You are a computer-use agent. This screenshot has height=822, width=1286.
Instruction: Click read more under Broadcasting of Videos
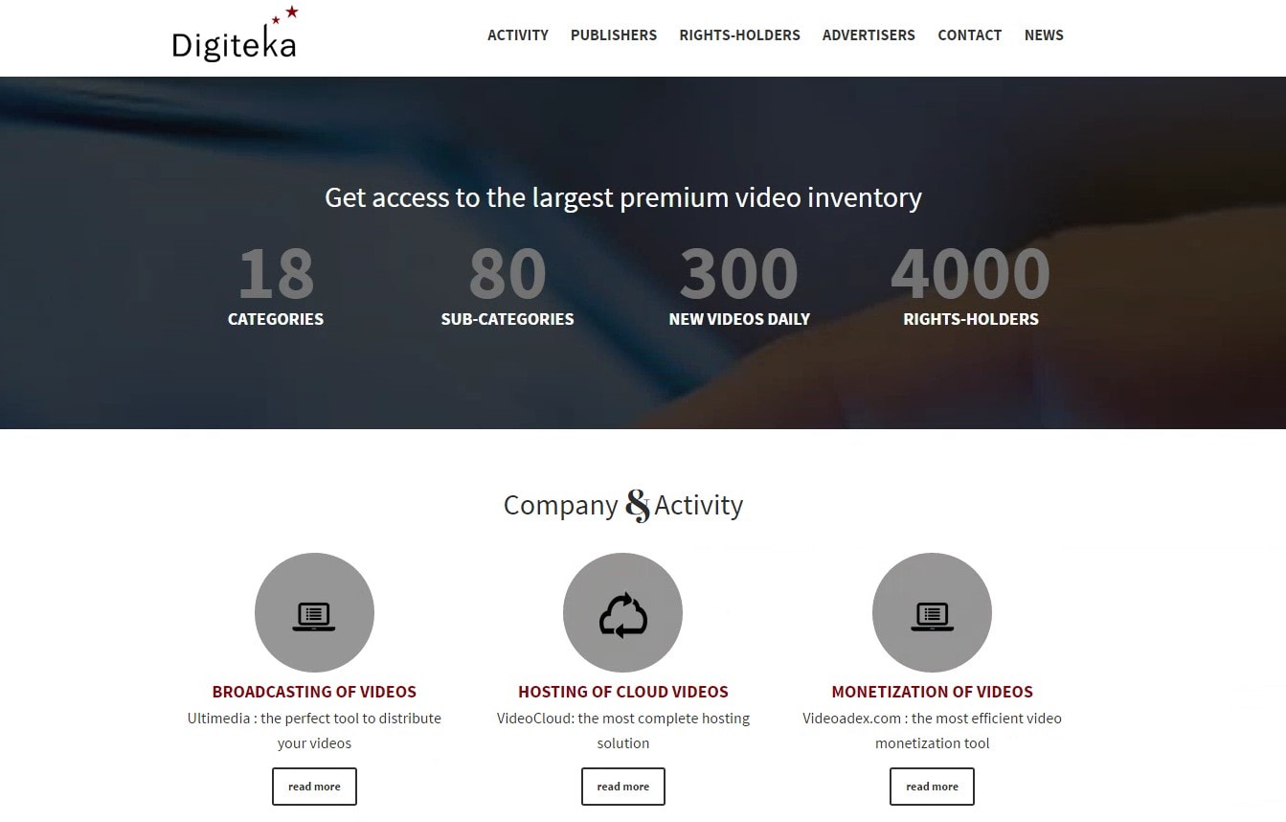point(314,787)
